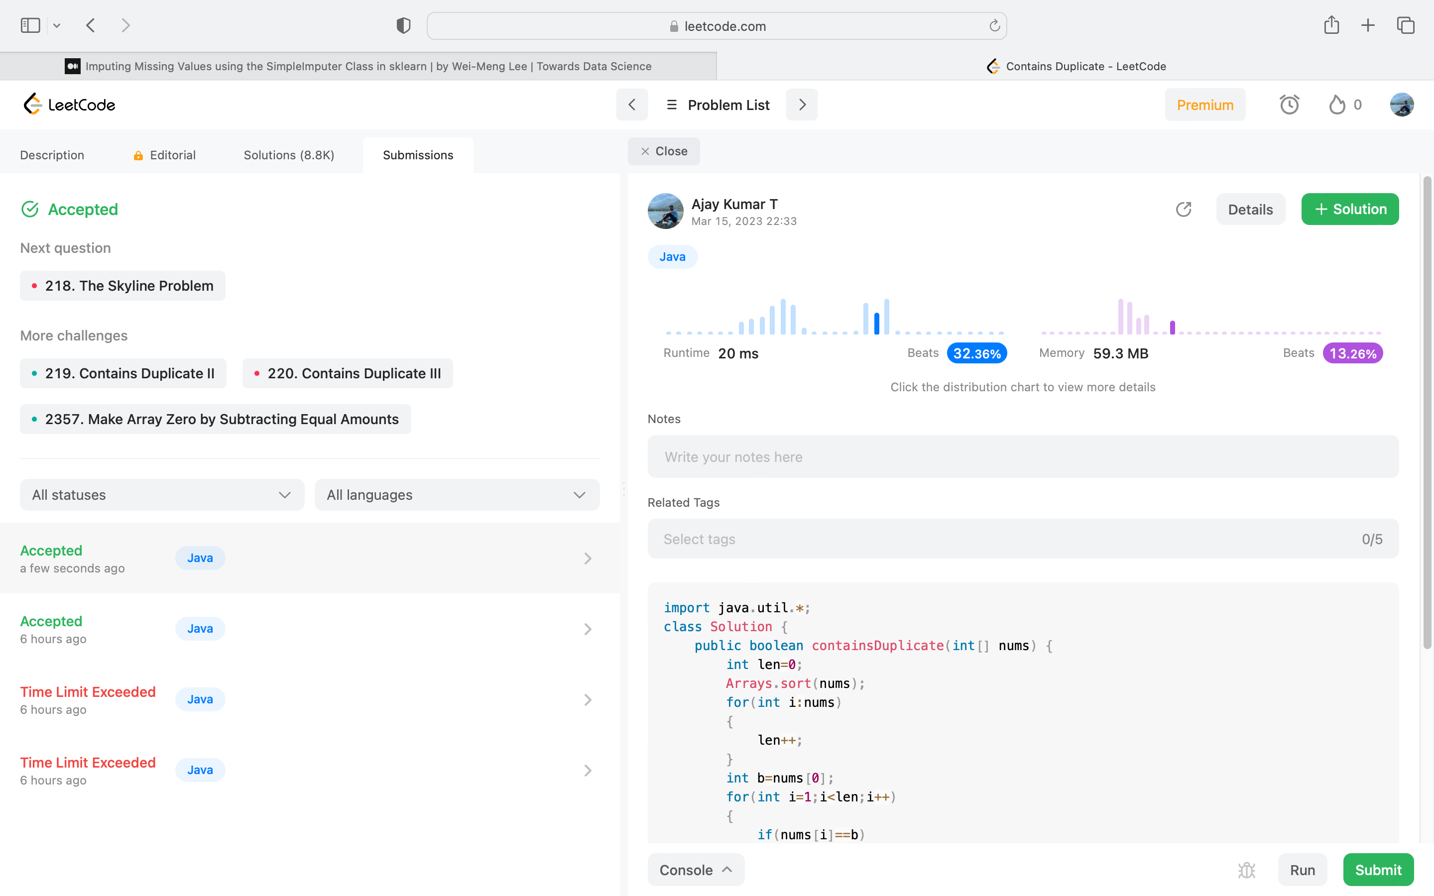The width and height of the screenshot is (1434, 896).
Task: Toggle the Safari sidebar
Action: (30, 25)
